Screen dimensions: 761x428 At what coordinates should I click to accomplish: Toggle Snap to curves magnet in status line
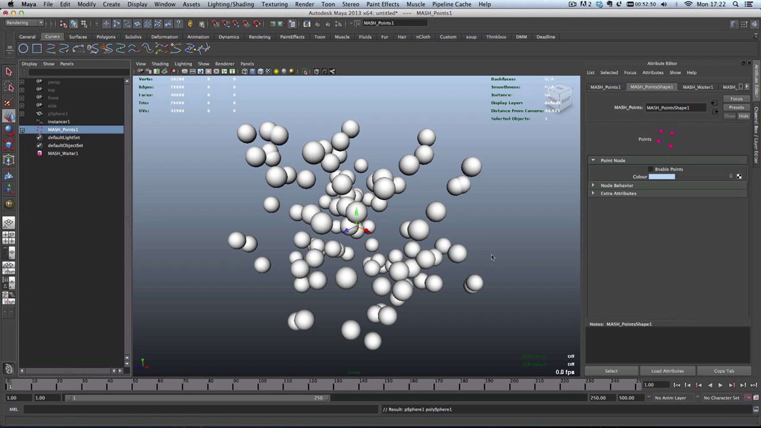(226, 23)
